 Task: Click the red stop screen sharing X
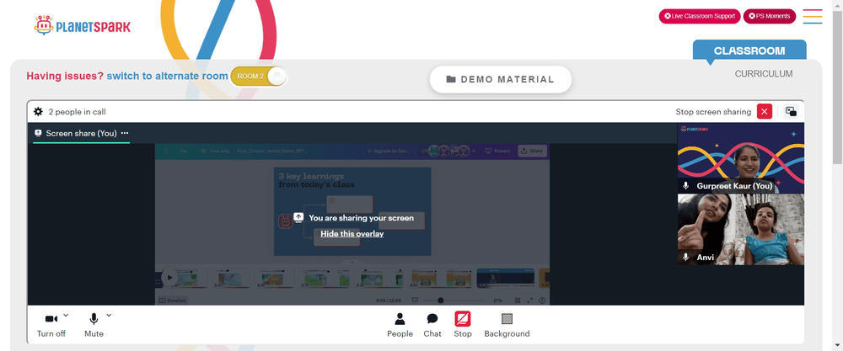pyautogui.click(x=765, y=112)
